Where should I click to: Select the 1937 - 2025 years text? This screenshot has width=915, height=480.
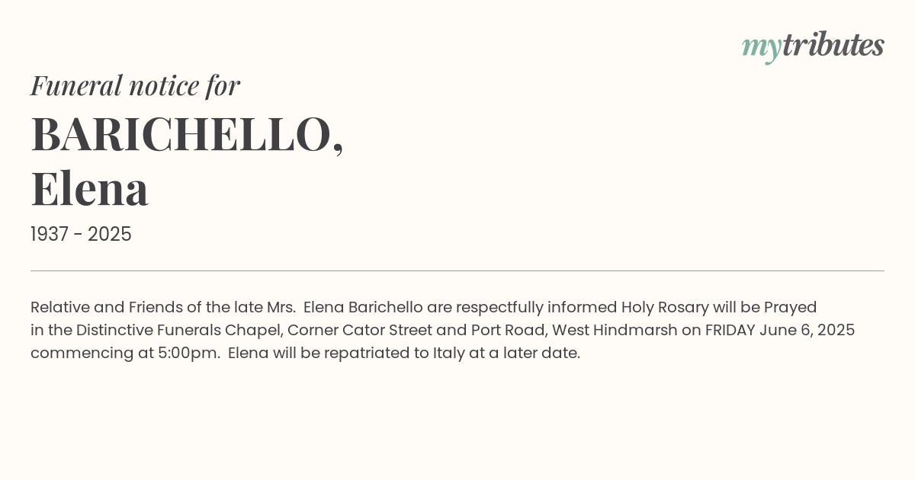pyautogui.click(x=81, y=235)
